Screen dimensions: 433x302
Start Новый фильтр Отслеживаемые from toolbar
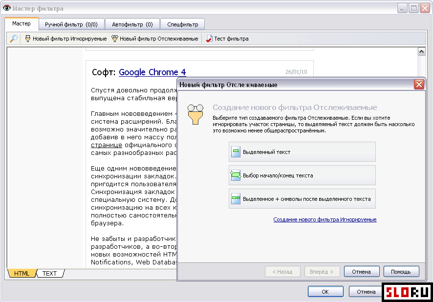tap(154, 39)
